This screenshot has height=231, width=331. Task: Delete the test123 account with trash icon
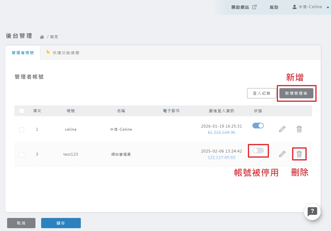[x=299, y=154]
